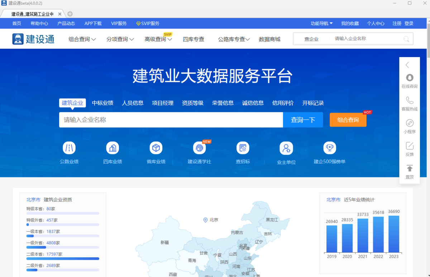Image resolution: width=430 pixels, height=277 pixels.
Task: Select the 资质等级 search tab
Action: pos(193,103)
